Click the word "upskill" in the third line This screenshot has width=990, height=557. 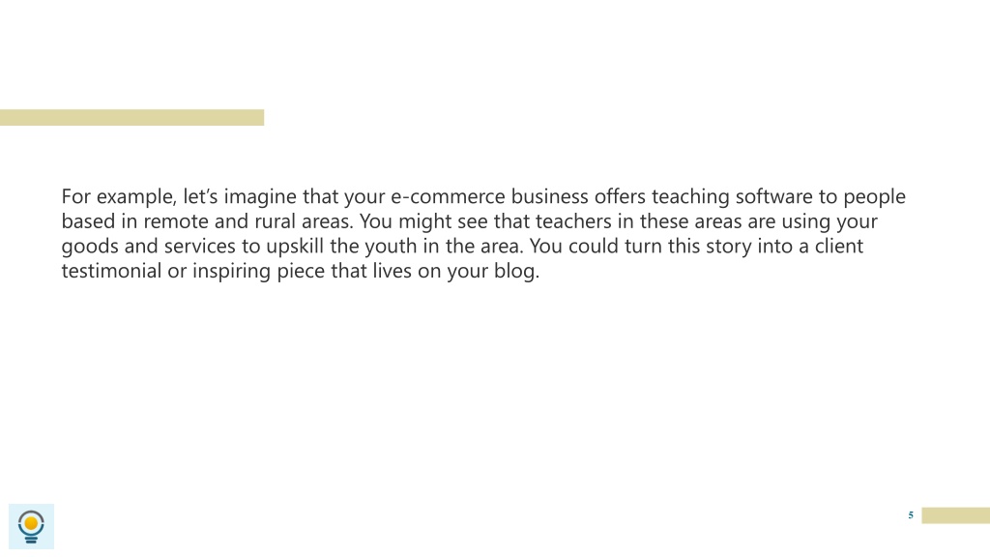(295, 247)
